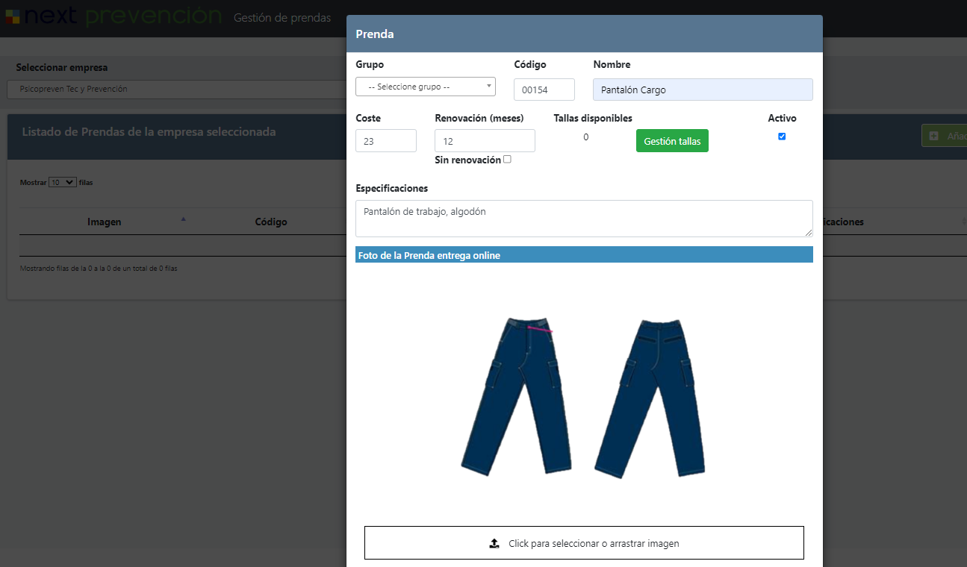The image size is (967, 567).
Task: Click the Imagen column header
Action: (x=105, y=222)
